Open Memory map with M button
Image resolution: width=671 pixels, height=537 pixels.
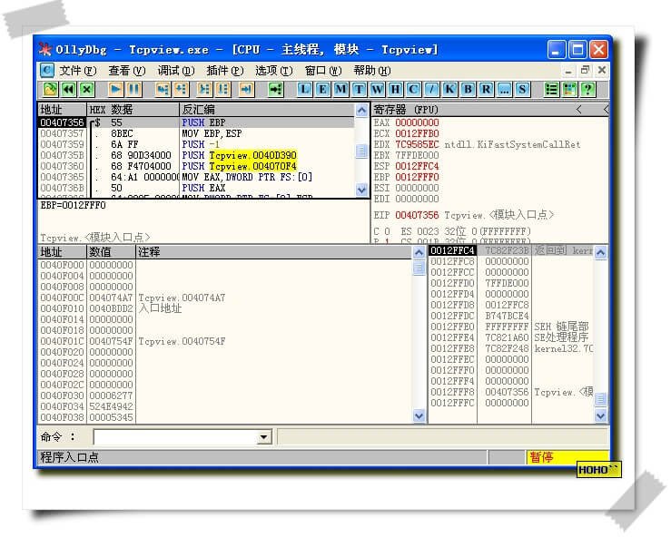(340, 90)
